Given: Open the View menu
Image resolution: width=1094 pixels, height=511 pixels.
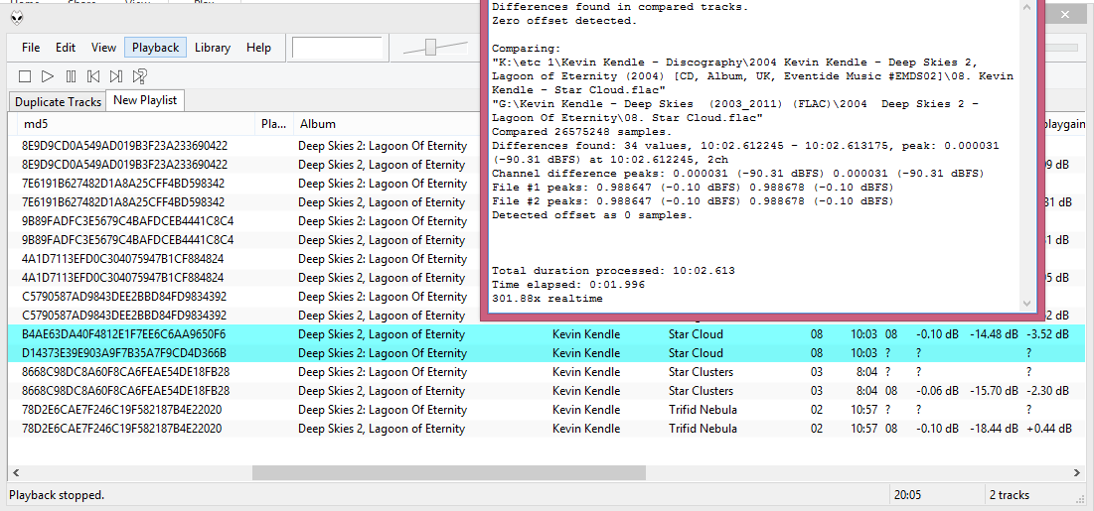Looking at the screenshot, I should click(103, 48).
